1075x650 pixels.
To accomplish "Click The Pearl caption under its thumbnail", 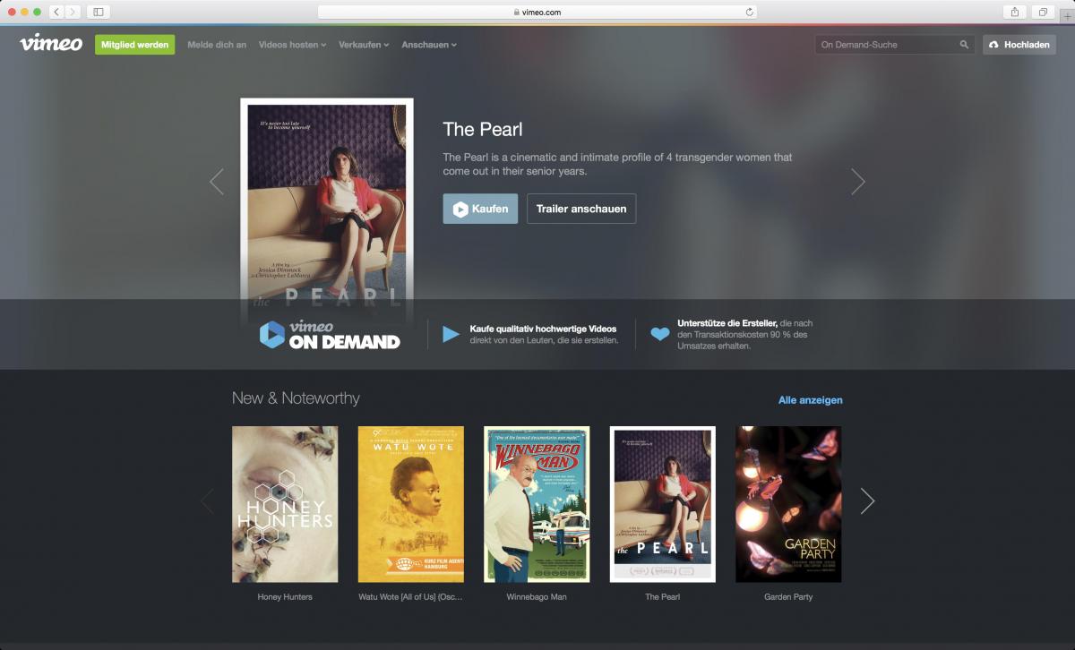I will tap(663, 597).
